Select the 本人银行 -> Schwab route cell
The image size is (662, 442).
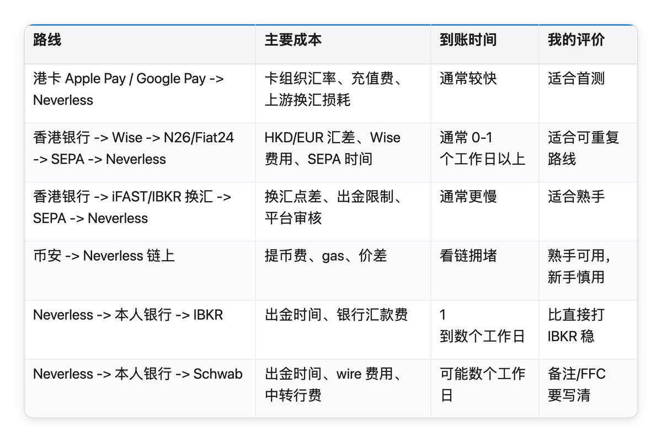[140, 388]
